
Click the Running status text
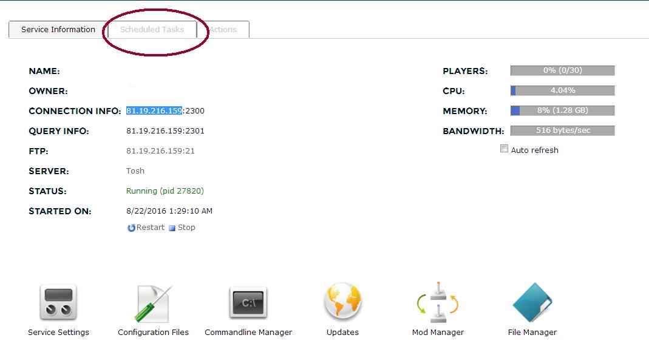click(x=165, y=191)
